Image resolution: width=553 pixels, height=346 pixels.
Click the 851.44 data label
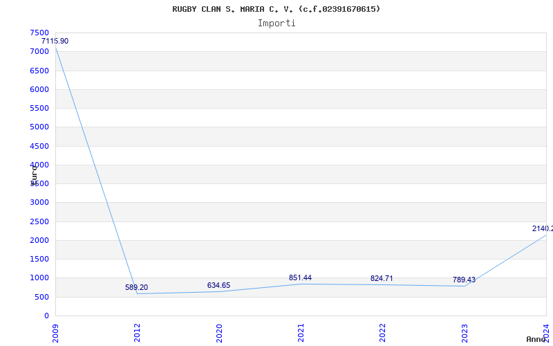pos(300,277)
